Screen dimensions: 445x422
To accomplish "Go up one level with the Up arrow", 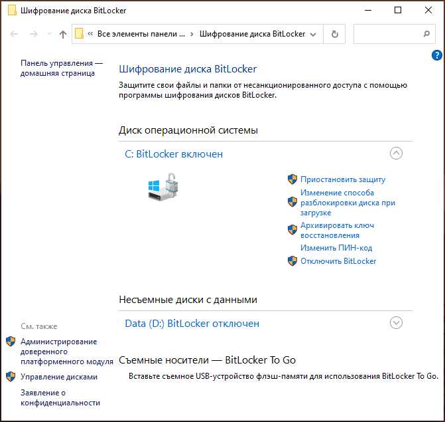I will coord(63,35).
